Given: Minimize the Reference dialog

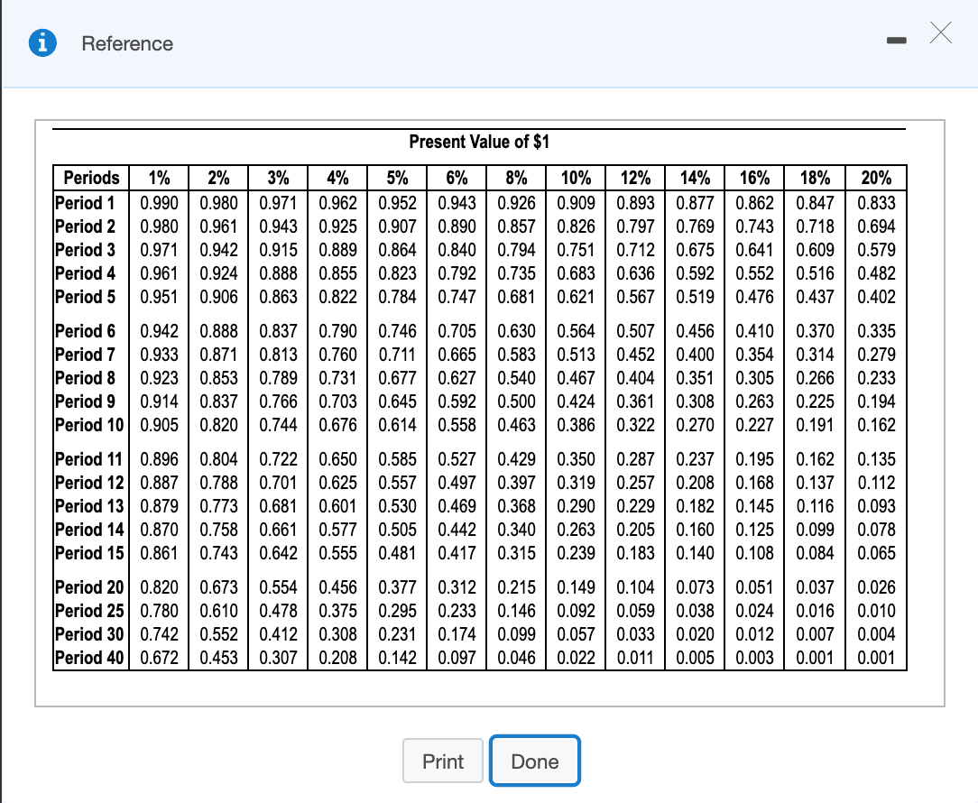Looking at the screenshot, I should 896,41.
